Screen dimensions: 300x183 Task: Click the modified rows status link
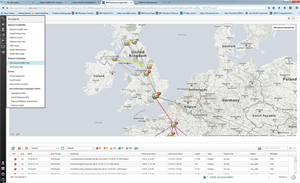[x=221, y=177]
